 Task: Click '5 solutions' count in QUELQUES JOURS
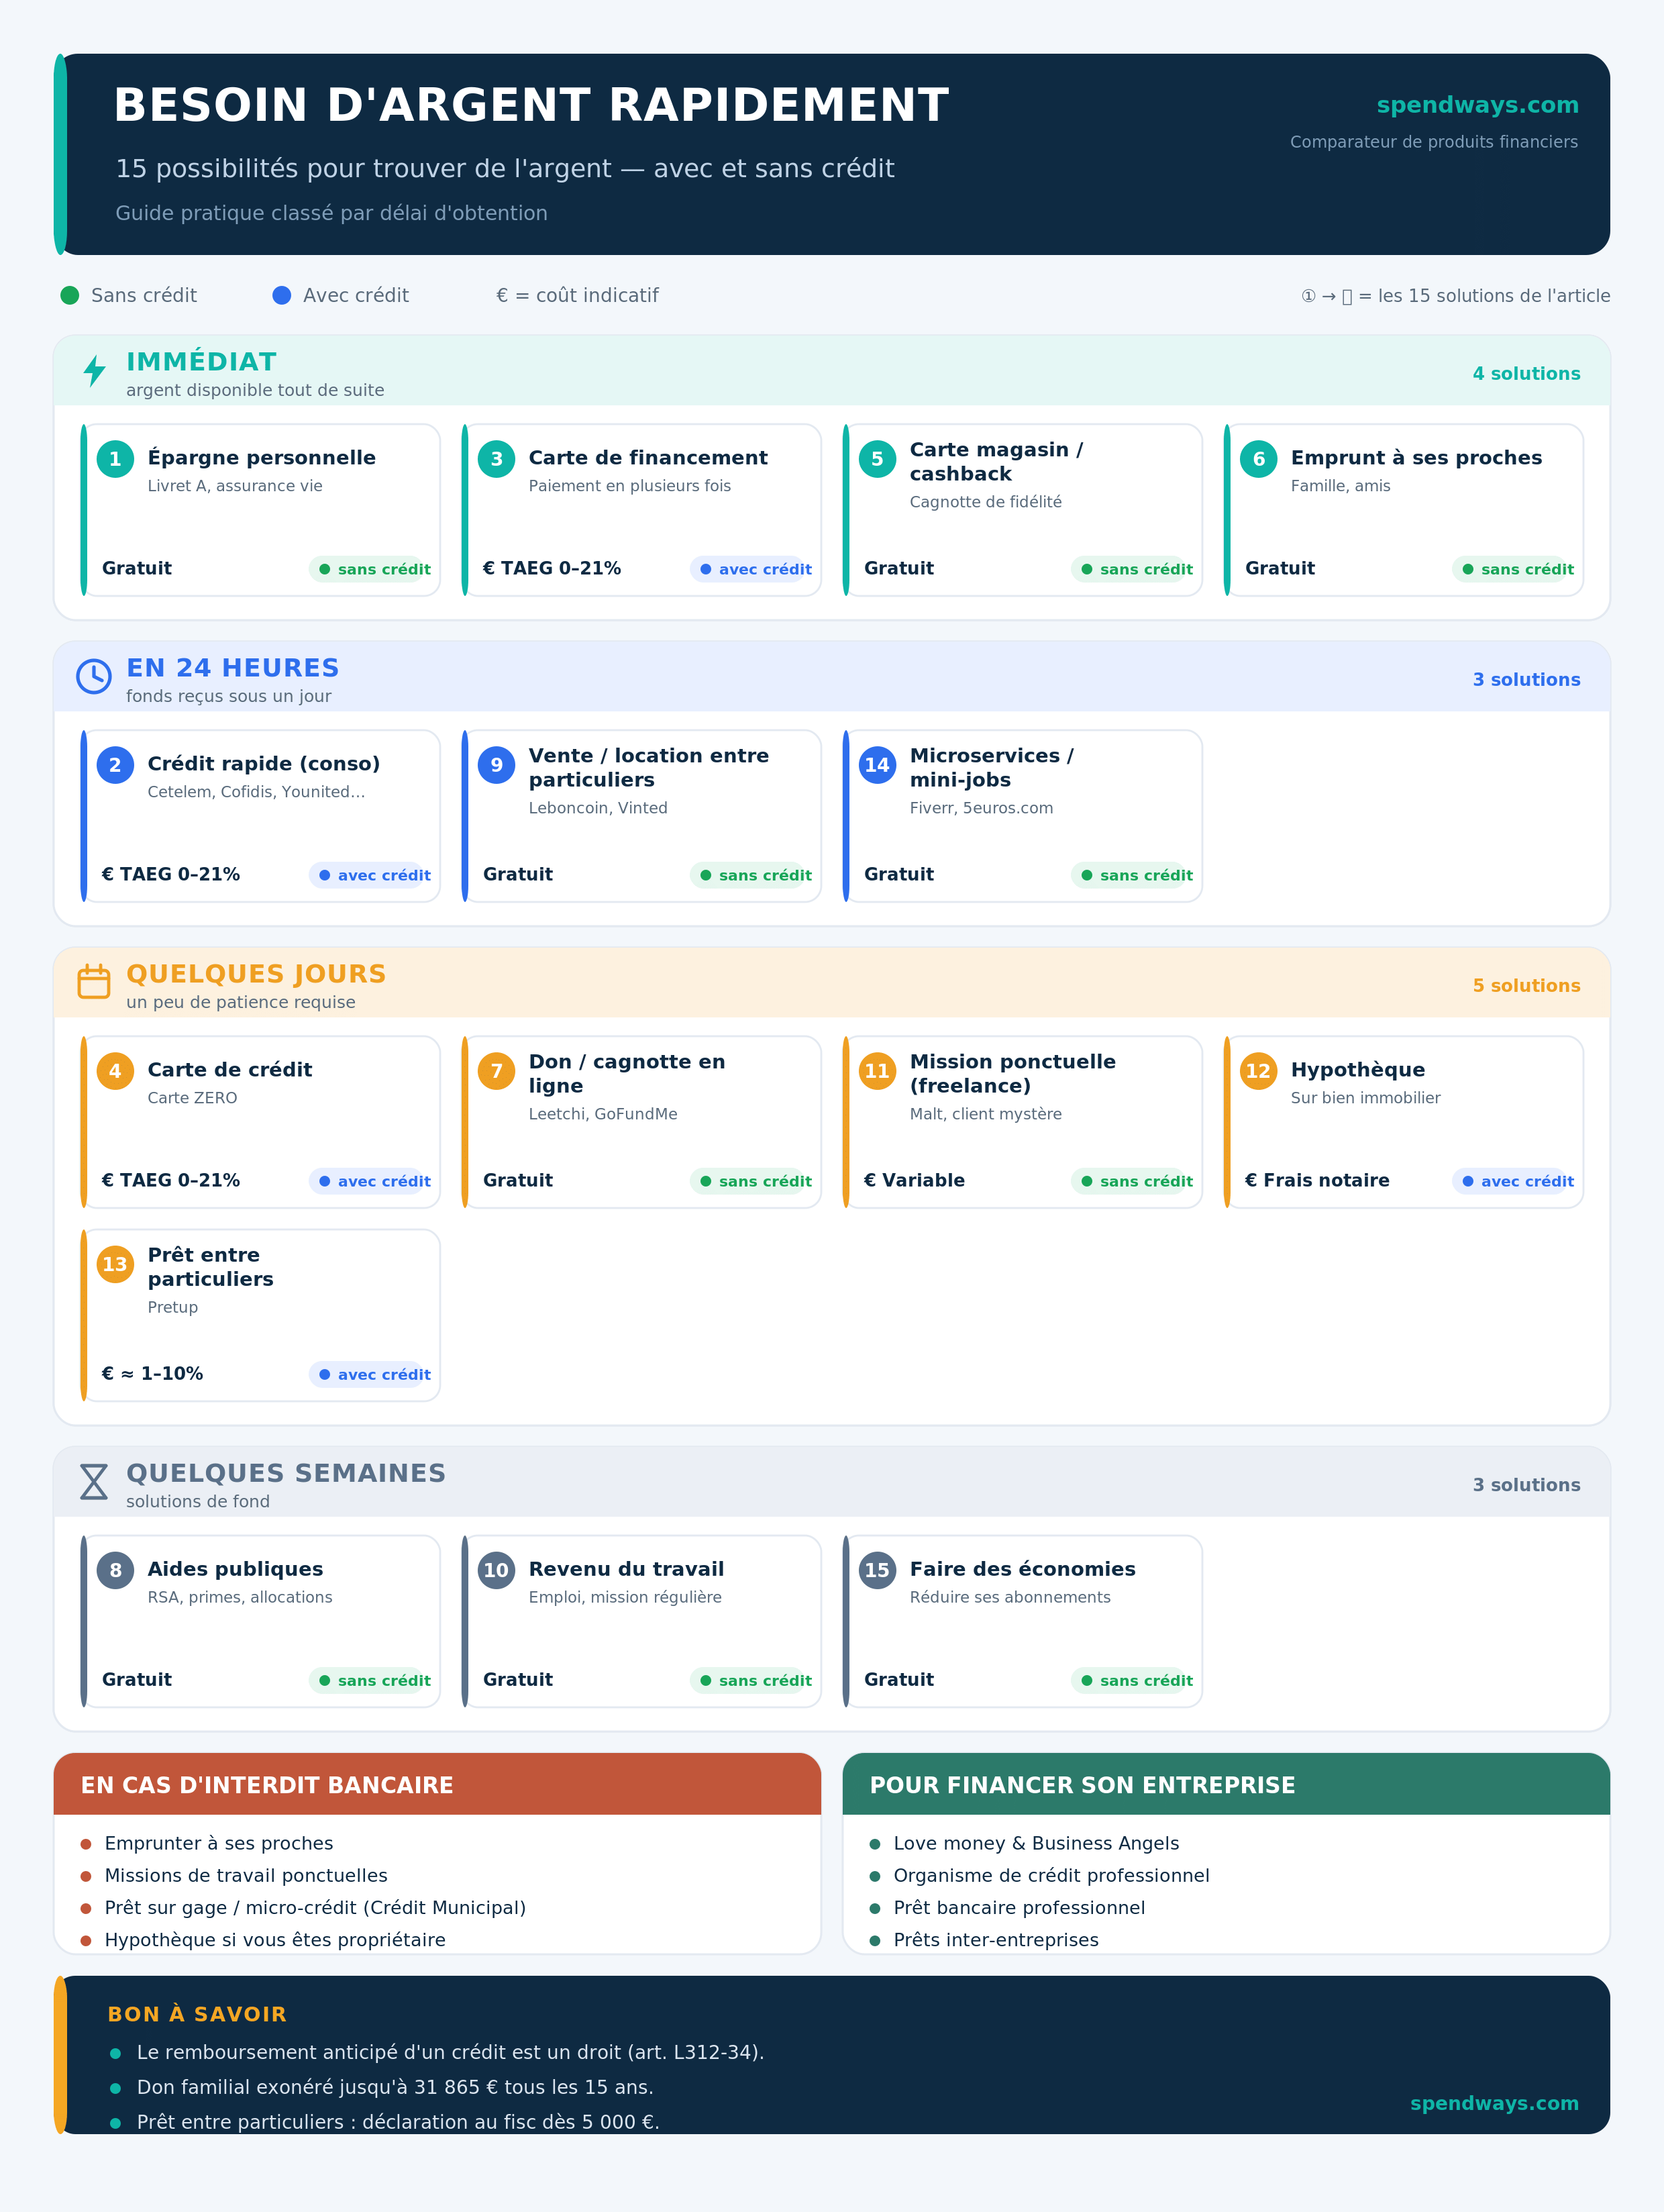click(x=1526, y=986)
